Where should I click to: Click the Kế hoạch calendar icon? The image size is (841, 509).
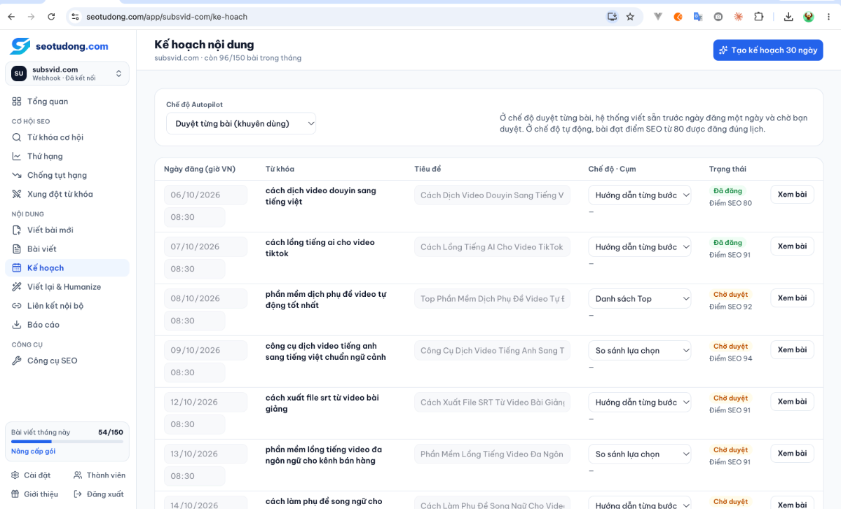[17, 267]
